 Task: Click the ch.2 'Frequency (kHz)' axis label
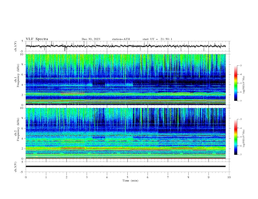tap(18, 129)
